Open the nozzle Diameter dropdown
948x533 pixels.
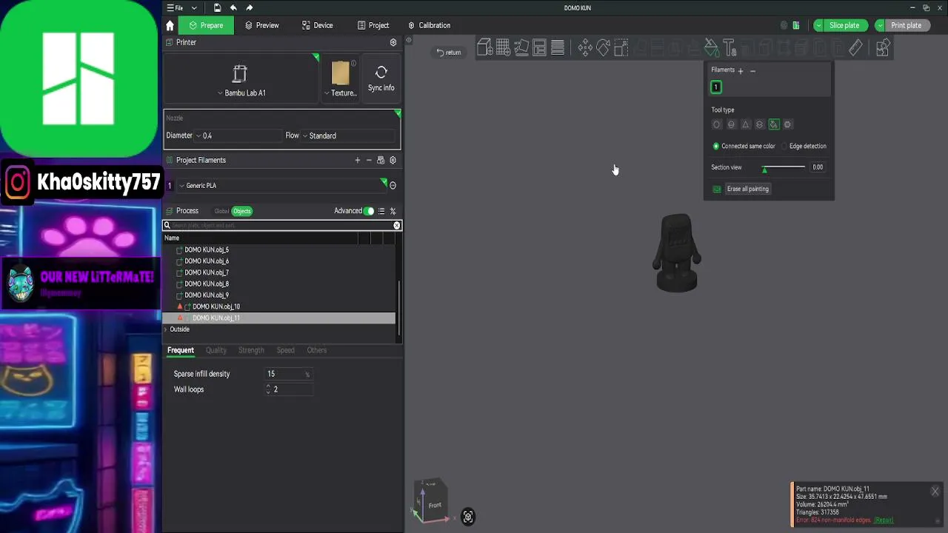tap(239, 136)
